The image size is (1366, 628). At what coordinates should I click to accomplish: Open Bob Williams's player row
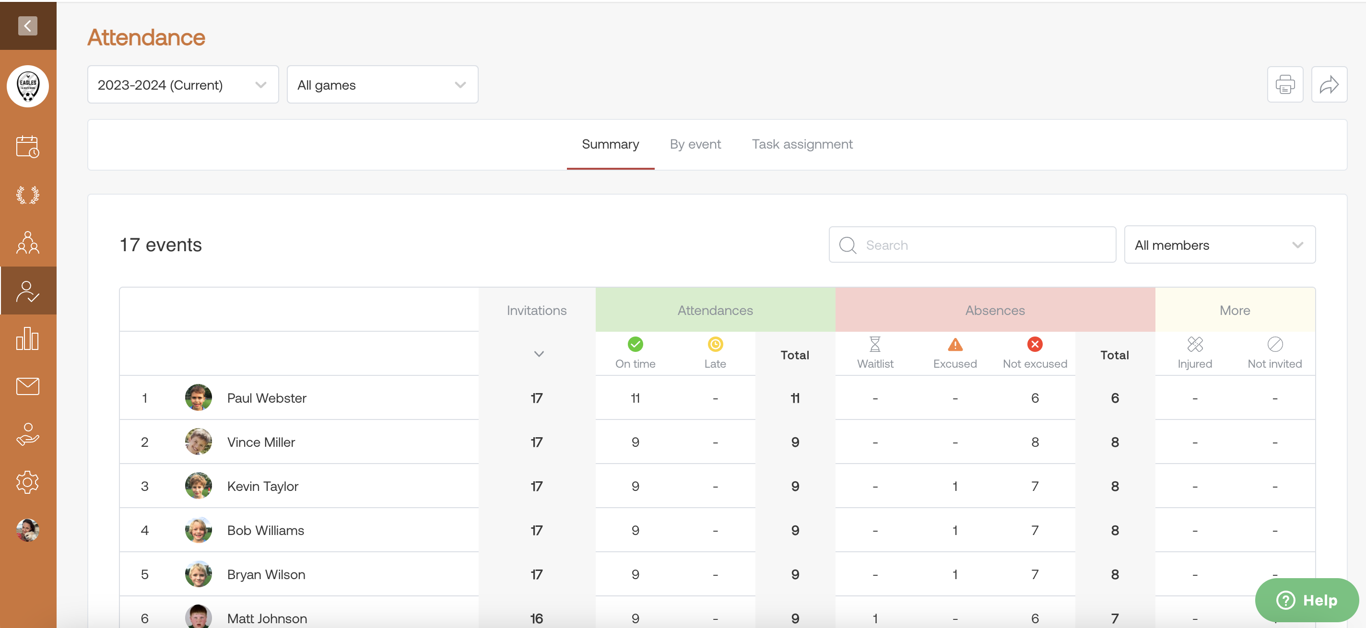[717, 530]
